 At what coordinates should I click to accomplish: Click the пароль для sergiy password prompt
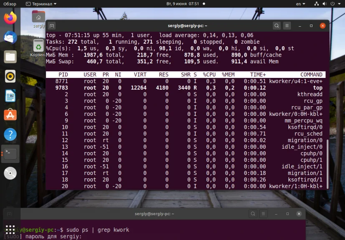click(x=53, y=237)
